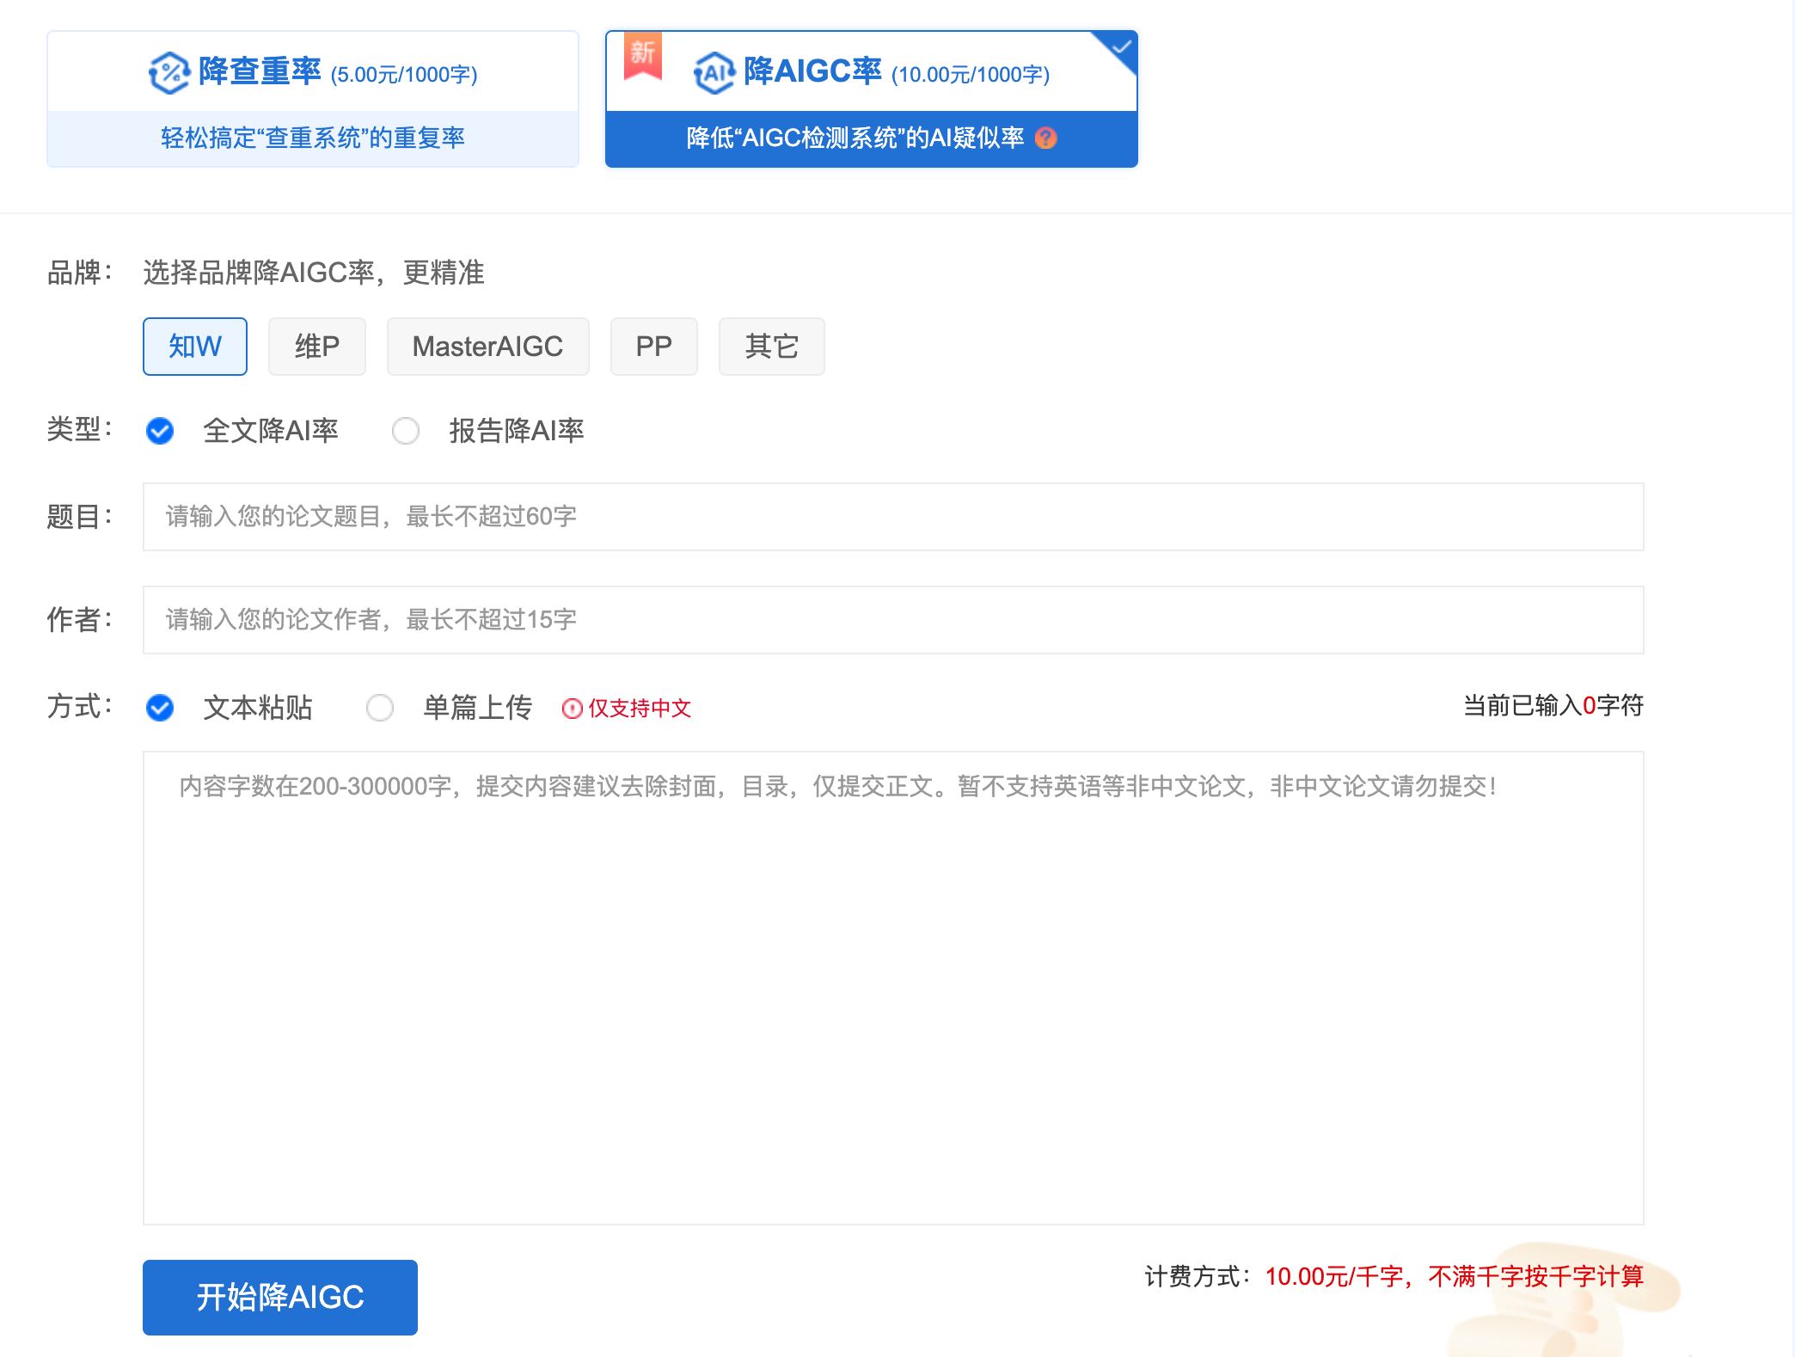
Task: Select the 报告降AI率 radio button
Action: tap(406, 431)
